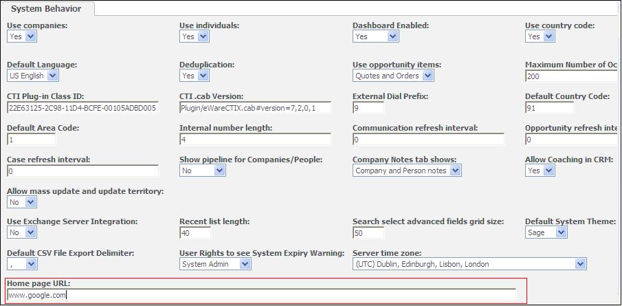Screen dimensions: 622x306
Task: Click the CTI Plug-in Class ID field
Action: [x=83, y=107]
